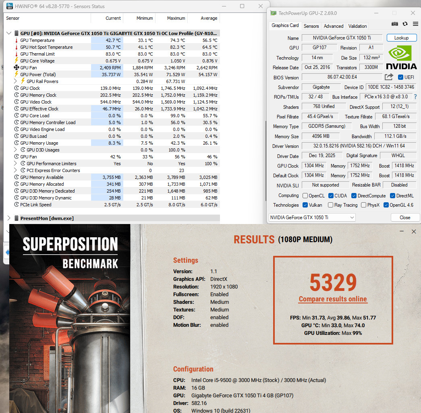Click the GPU-Z screenshot camera icon
421x413 pixels.
(395, 24)
